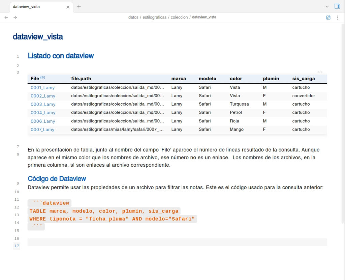The image size is (345, 280).
Task: Follow the 0007_Lamy file link
Action: coord(42,130)
